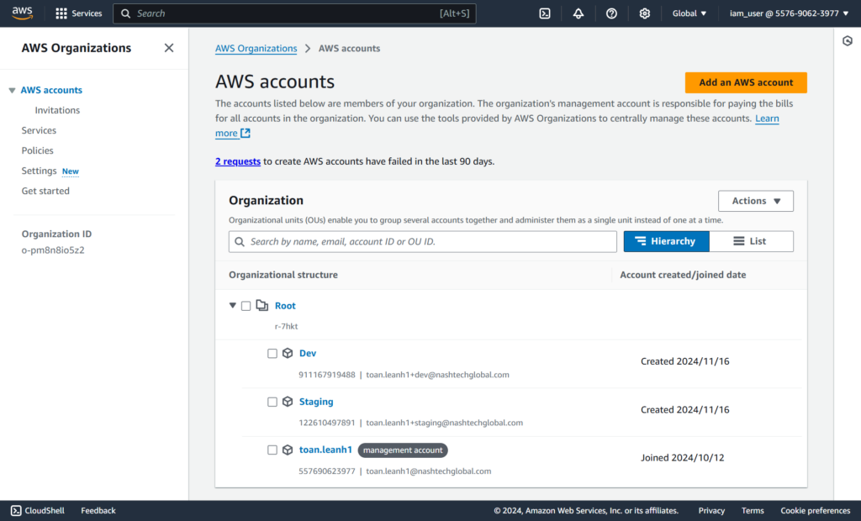Open the help question mark icon

click(x=611, y=13)
